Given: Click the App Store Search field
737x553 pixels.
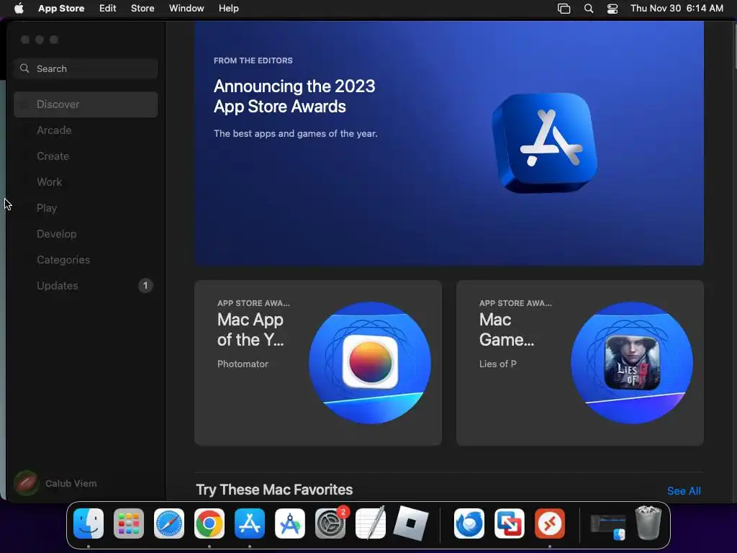Looking at the screenshot, I should 86,68.
